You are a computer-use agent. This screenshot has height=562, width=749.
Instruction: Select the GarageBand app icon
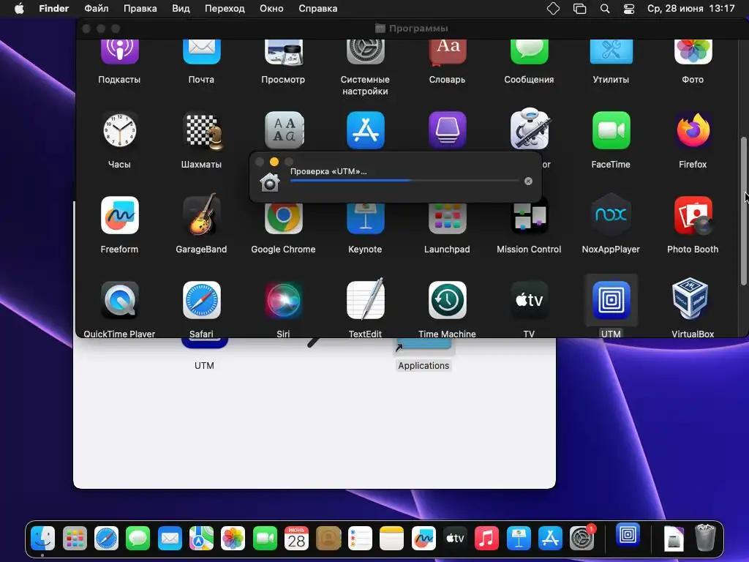202,214
